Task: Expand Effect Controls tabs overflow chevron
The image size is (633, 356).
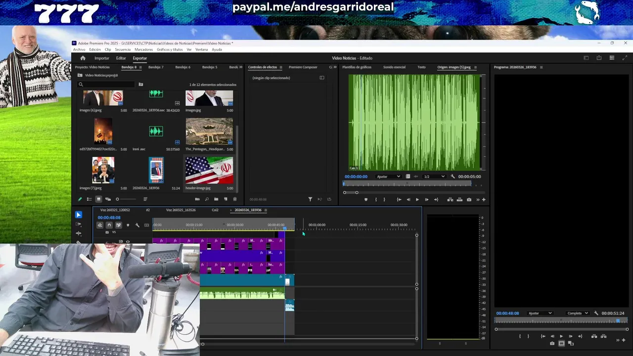Action: (x=335, y=67)
